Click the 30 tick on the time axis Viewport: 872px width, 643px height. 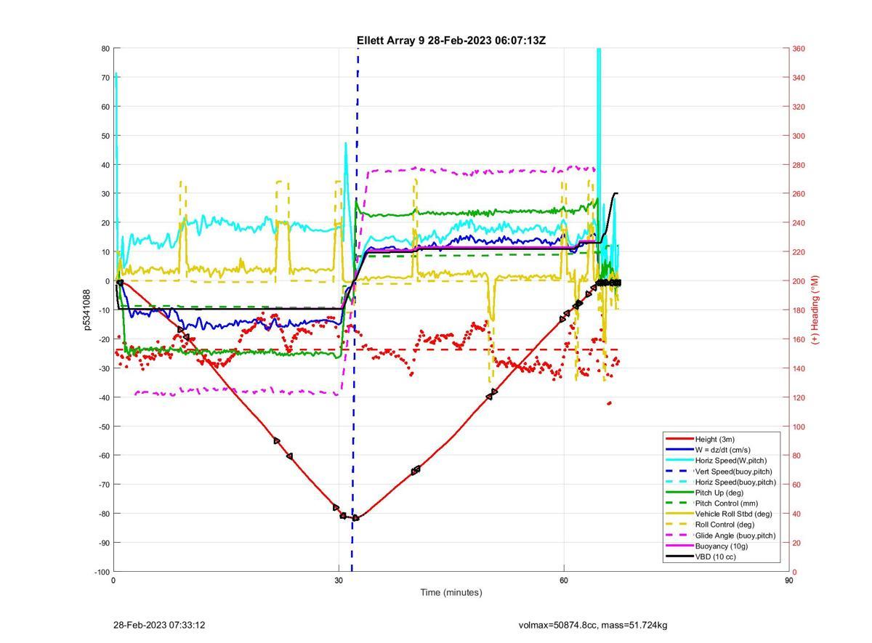[339, 581]
